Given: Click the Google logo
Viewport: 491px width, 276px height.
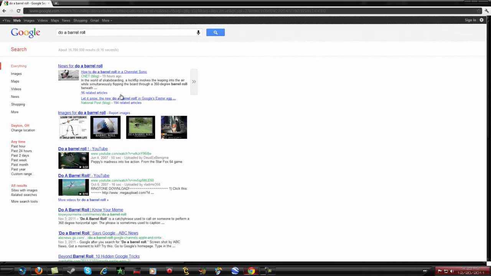Looking at the screenshot, I should (25, 33).
